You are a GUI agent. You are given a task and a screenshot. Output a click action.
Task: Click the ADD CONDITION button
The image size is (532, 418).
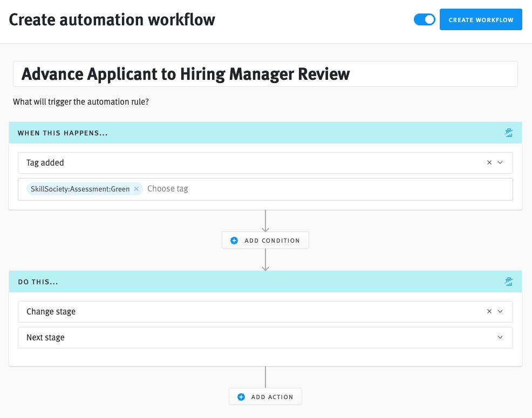tap(265, 240)
